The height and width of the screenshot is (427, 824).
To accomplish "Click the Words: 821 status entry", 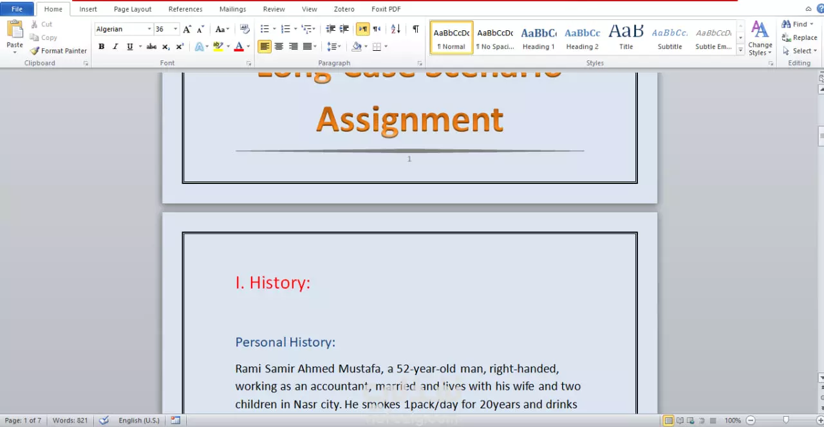I will (70, 421).
